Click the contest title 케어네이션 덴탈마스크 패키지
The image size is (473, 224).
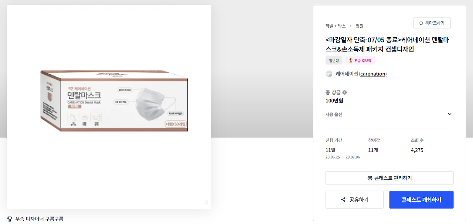point(387,44)
